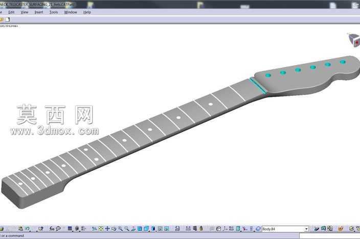Viewport: 360px width, 239px height.
Task: Click the command input field at bottom right
Action: [x=330, y=236]
